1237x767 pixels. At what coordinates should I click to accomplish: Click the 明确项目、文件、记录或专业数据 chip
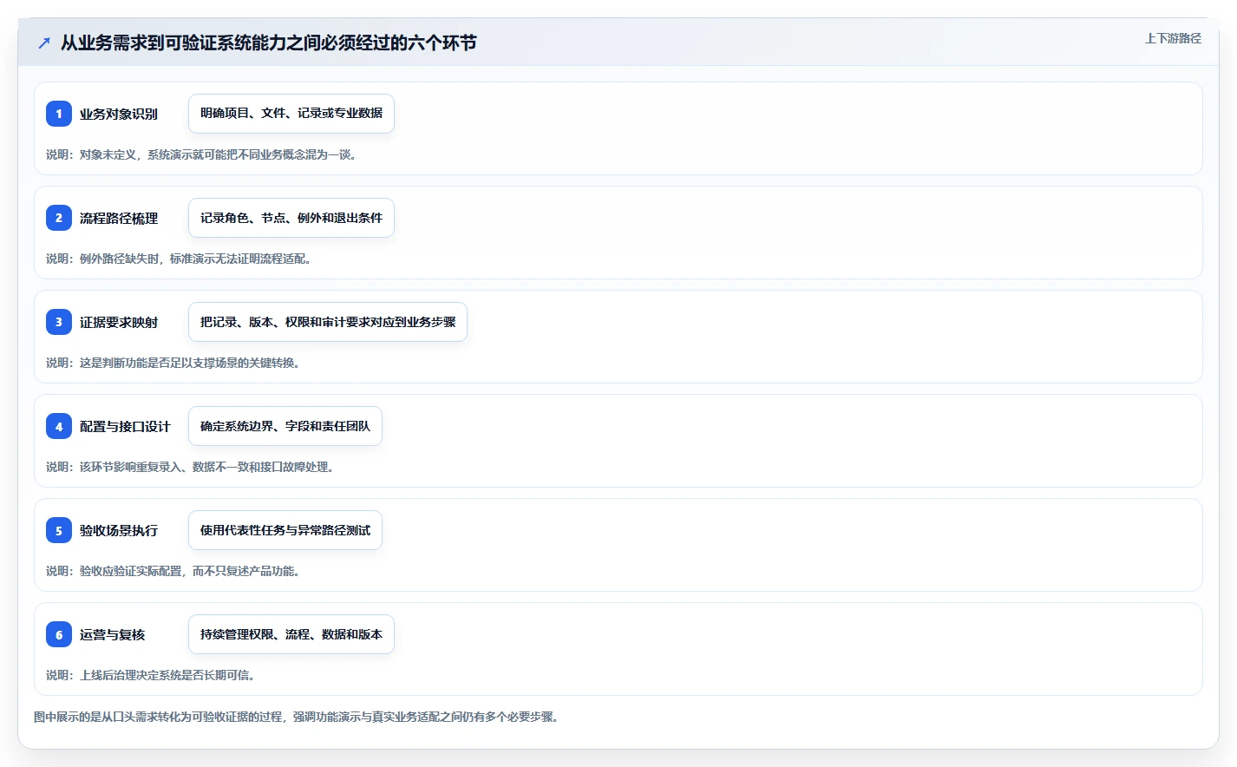291,114
